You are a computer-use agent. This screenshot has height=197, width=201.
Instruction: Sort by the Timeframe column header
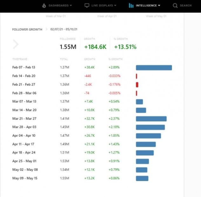click(x=19, y=59)
